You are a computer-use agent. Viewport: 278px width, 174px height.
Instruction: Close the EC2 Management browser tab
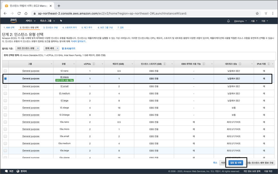click(51, 6)
